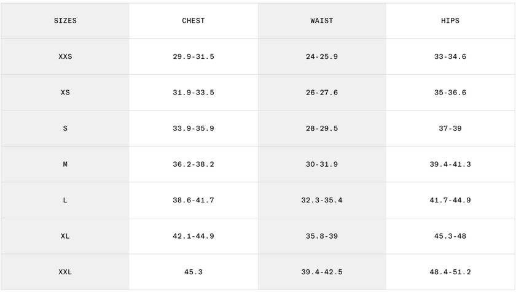The width and height of the screenshot is (516, 292).
Task: Click chest value 29.9-31.5
Action: [x=193, y=56]
